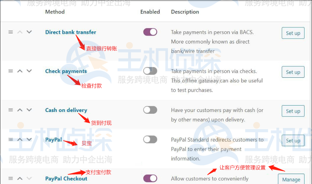Move Check payments down in the list
The width and height of the screenshot is (312, 184).
29,71
